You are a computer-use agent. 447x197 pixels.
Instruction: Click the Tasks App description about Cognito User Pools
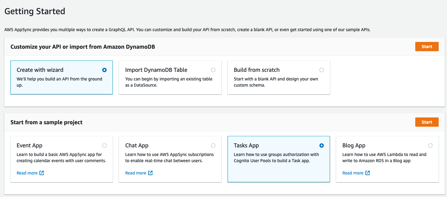(276, 158)
